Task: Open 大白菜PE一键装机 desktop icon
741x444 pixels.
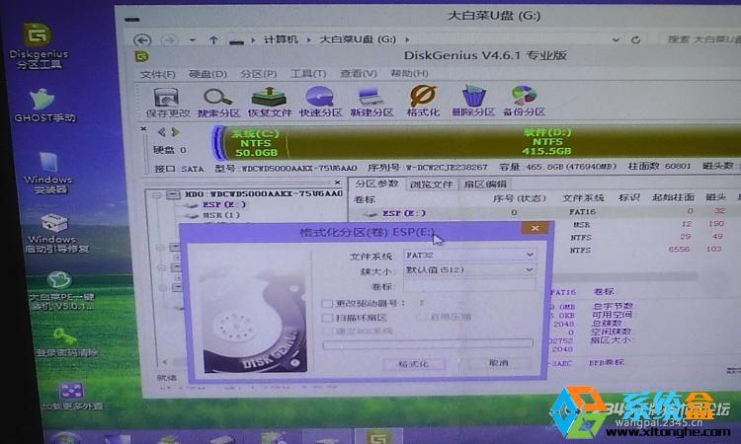Action: click(60, 291)
